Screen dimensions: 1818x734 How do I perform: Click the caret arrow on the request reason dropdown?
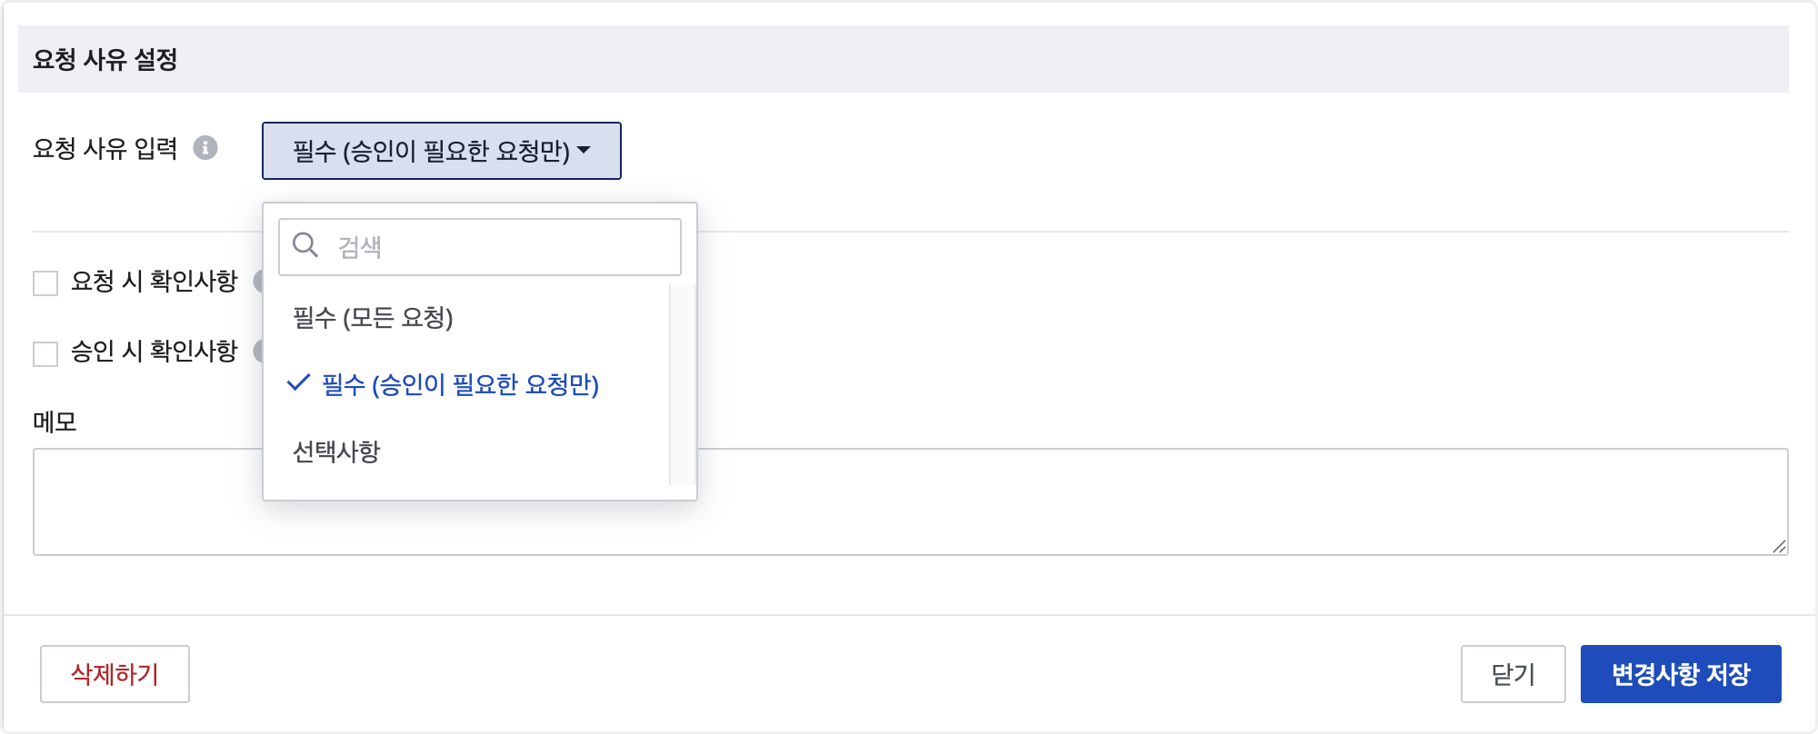point(584,150)
